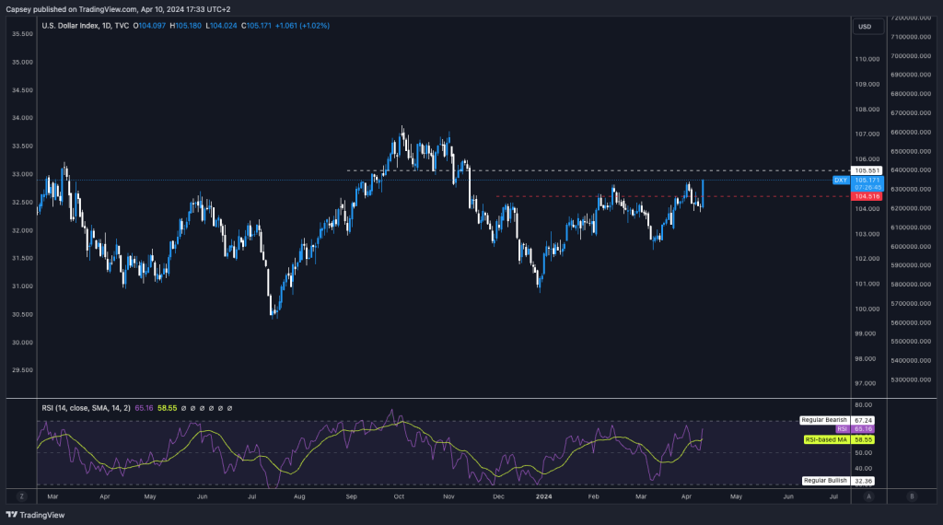Viewport: 943px width, 525px height.
Task: Click the blue 105.171 current price label
Action: click(x=868, y=181)
